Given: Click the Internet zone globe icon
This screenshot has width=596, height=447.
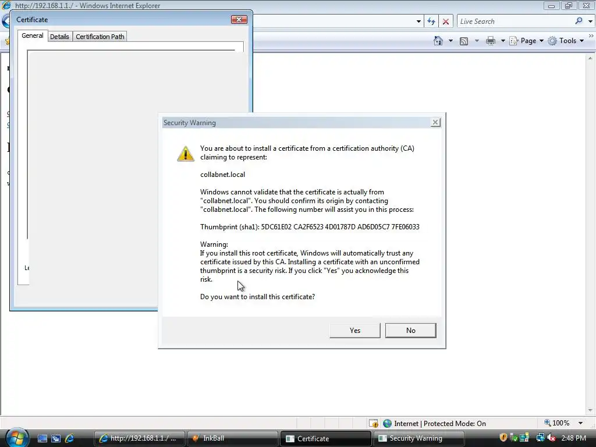Looking at the screenshot, I should 387,424.
